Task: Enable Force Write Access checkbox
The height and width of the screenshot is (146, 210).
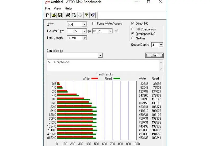Action: pyautogui.click(x=94, y=23)
